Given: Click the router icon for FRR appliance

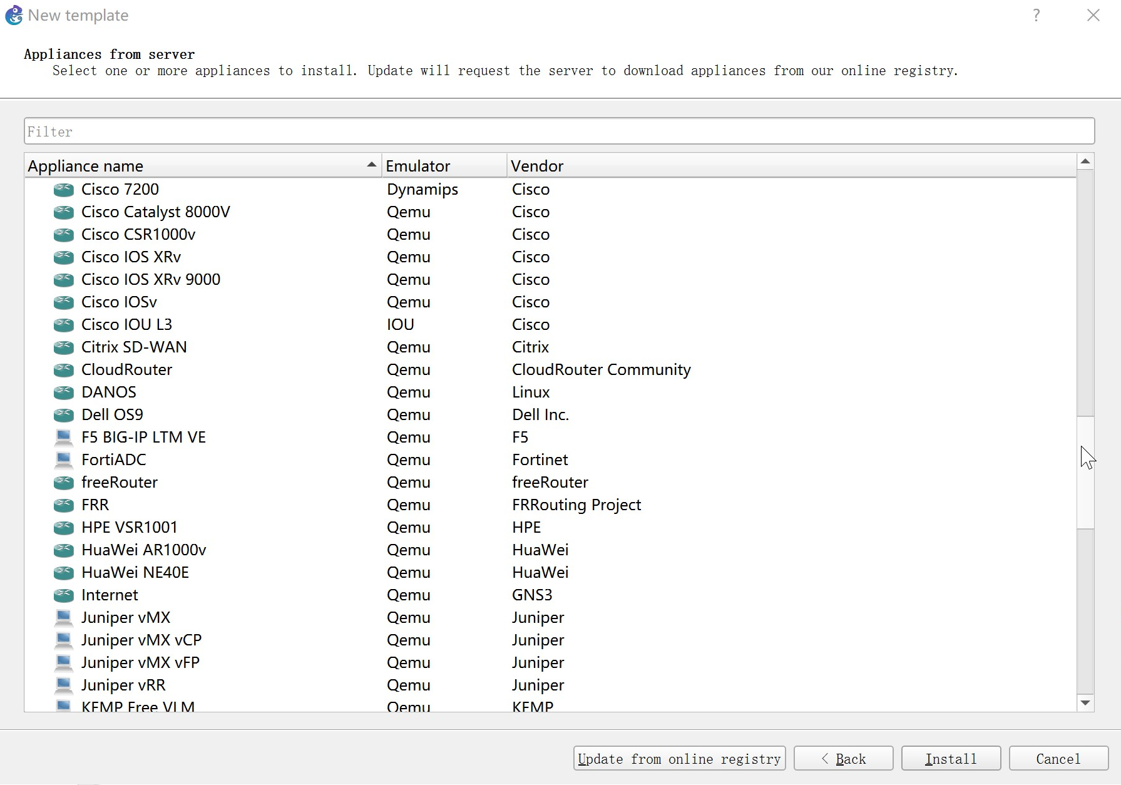Looking at the screenshot, I should [x=63, y=505].
